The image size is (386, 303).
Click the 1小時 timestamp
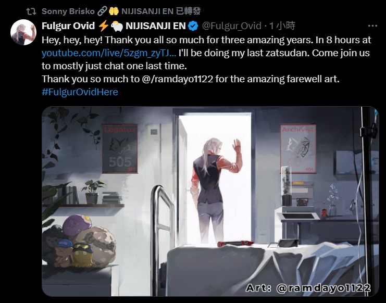[x=282, y=26]
